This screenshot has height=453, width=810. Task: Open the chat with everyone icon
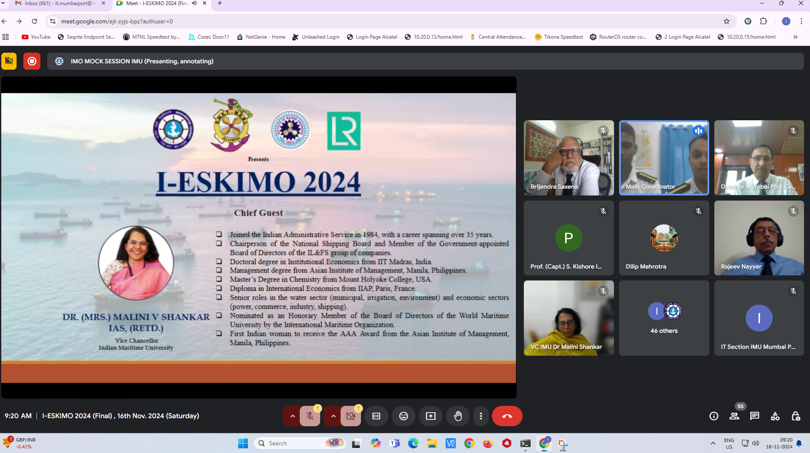pyautogui.click(x=755, y=416)
